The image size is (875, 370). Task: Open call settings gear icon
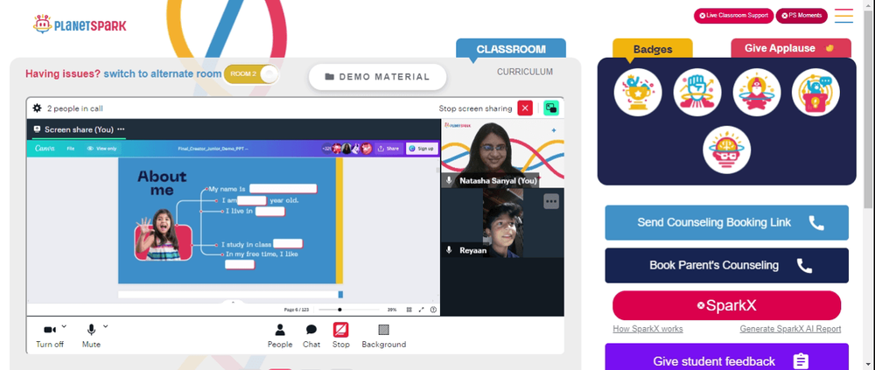[x=37, y=108]
